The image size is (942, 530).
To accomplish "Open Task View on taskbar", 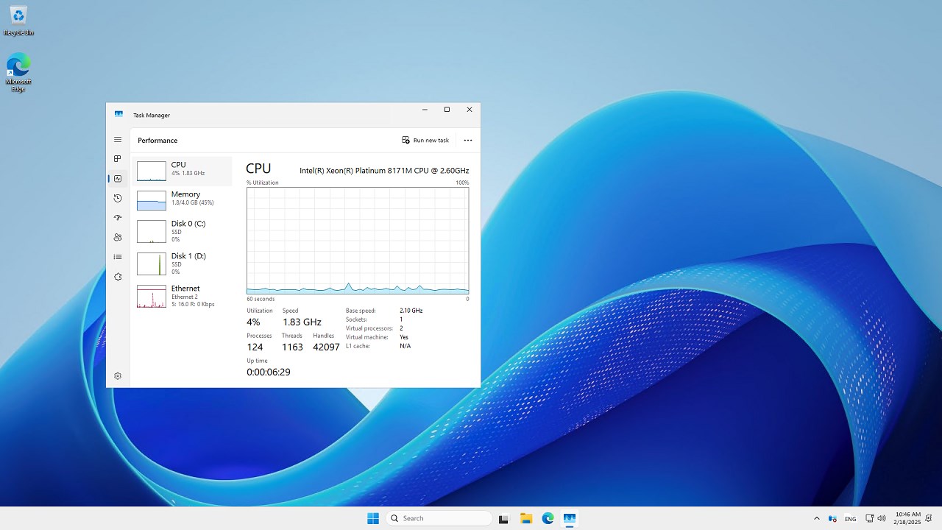I will pos(503,518).
